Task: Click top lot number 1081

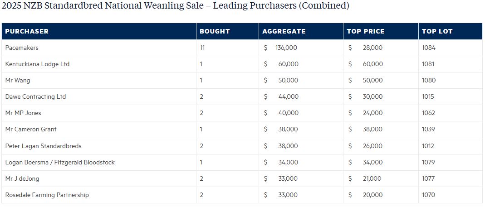Action: tap(428, 64)
